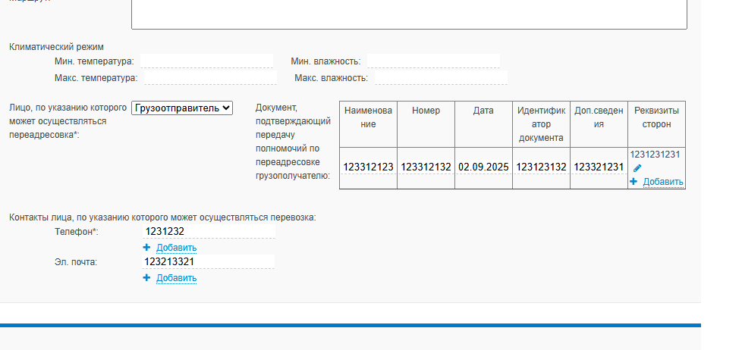Focus the Макс. влажность input field
742x350 pixels.
441,77
